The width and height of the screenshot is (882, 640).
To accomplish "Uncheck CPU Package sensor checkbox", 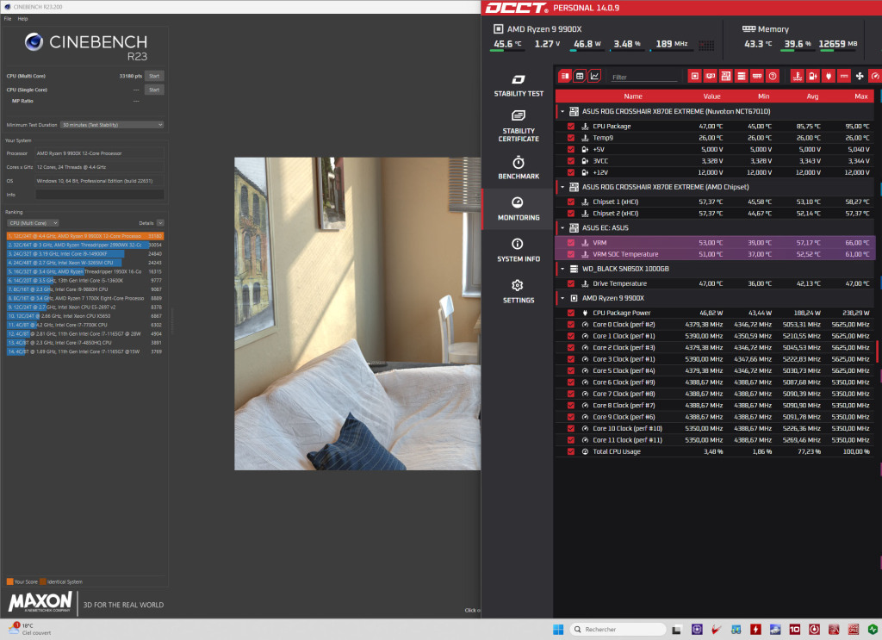I will point(571,127).
